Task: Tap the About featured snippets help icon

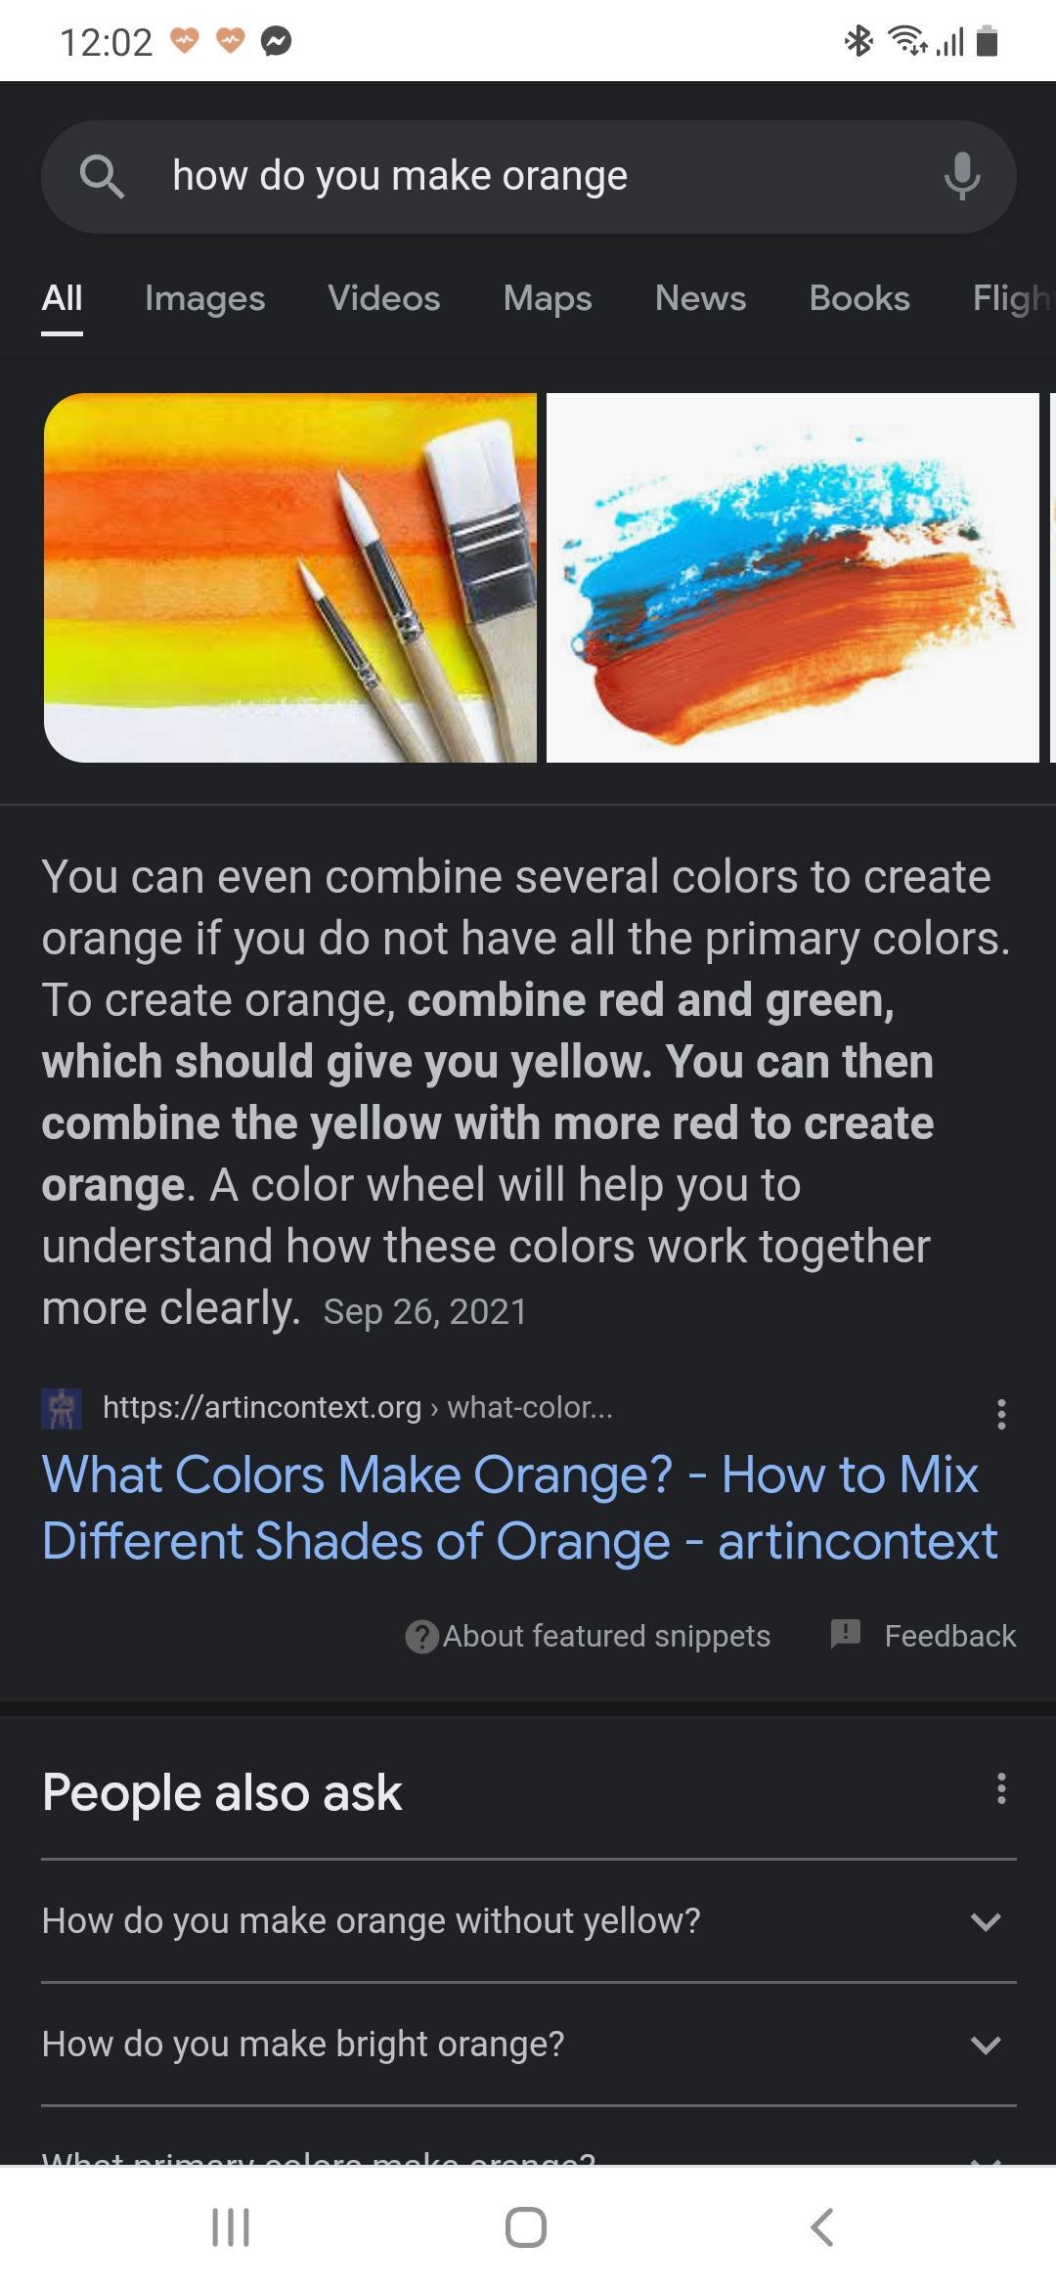Action: [x=421, y=1636]
